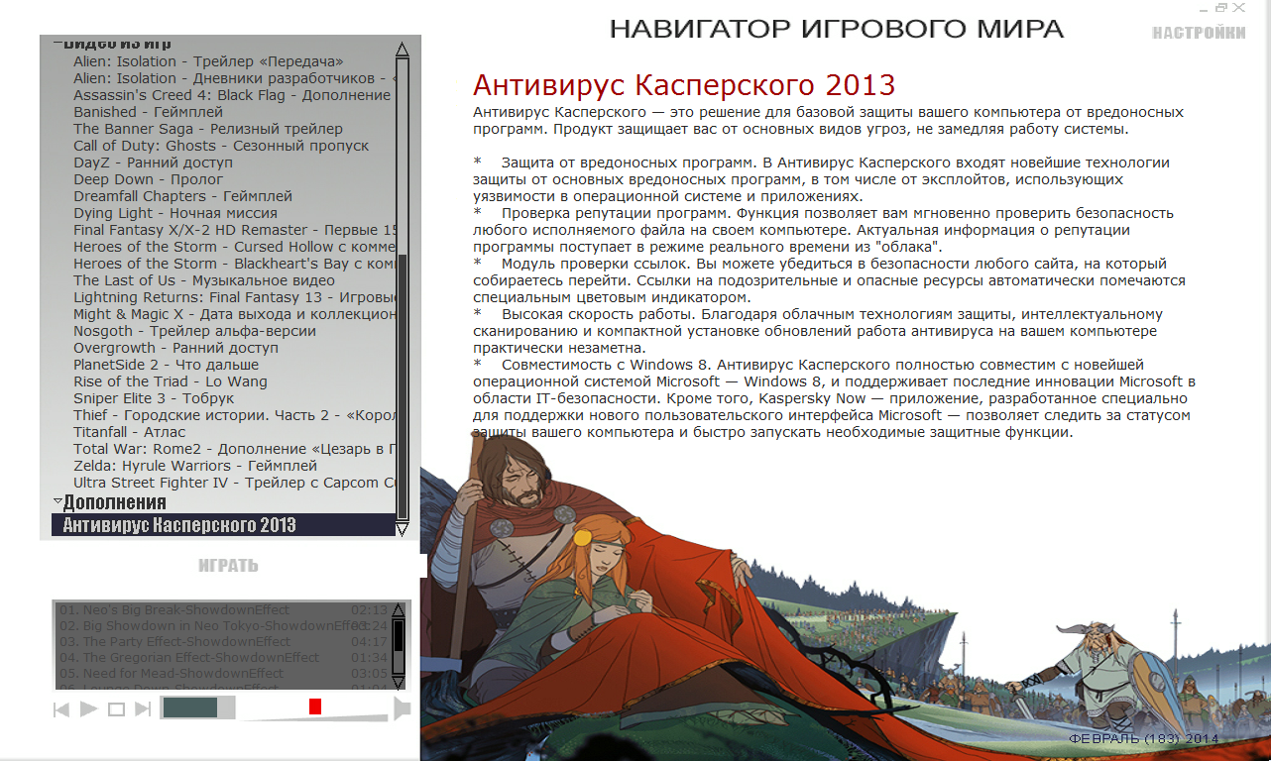Viewport: 1271px width, 761px height.
Task: Select Banished - Геймплей
Action: click(148, 112)
